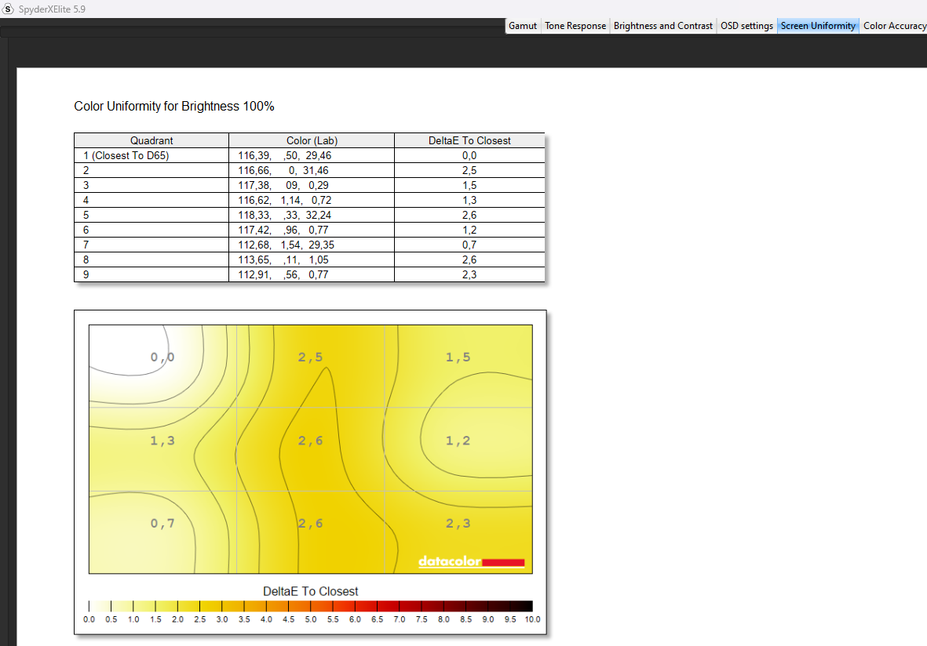Click the black 10.0 end of legend scale
This screenshot has height=646, width=927.
pos(526,606)
